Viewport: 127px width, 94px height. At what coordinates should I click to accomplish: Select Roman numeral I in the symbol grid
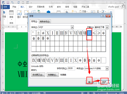tap(52, 33)
